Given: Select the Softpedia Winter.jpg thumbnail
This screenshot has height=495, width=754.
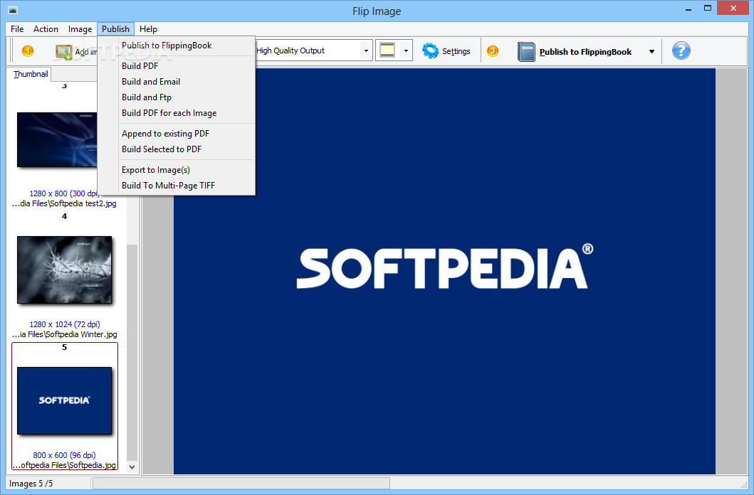Looking at the screenshot, I should (x=65, y=270).
